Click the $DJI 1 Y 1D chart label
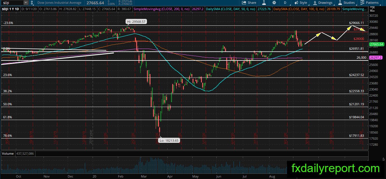This screenshot has height=179, width=386. click(x=11, y=9)
